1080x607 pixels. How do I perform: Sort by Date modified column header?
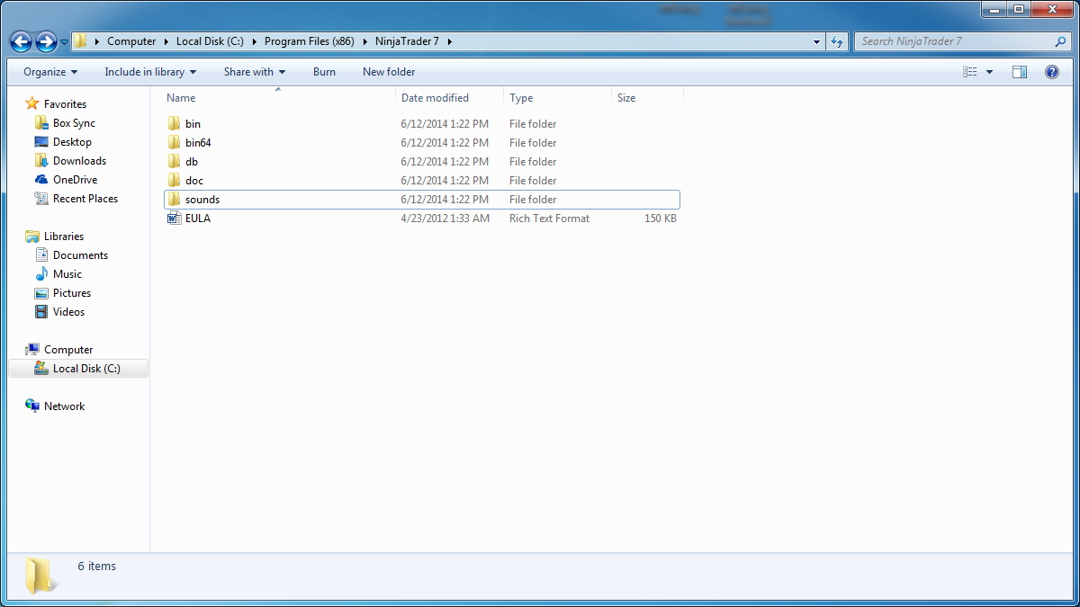point(449,98)
